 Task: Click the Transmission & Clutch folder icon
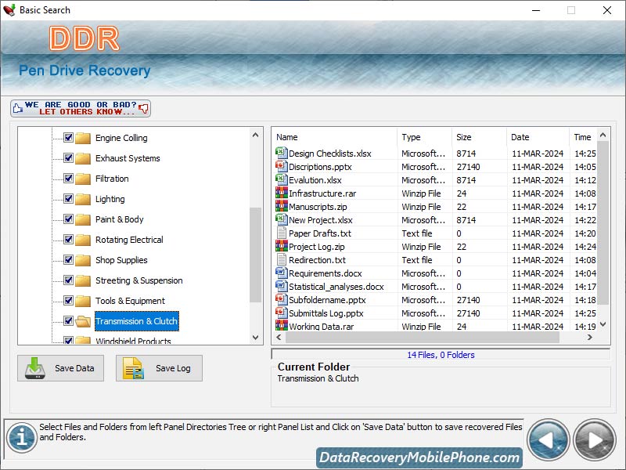coord(82,321)
